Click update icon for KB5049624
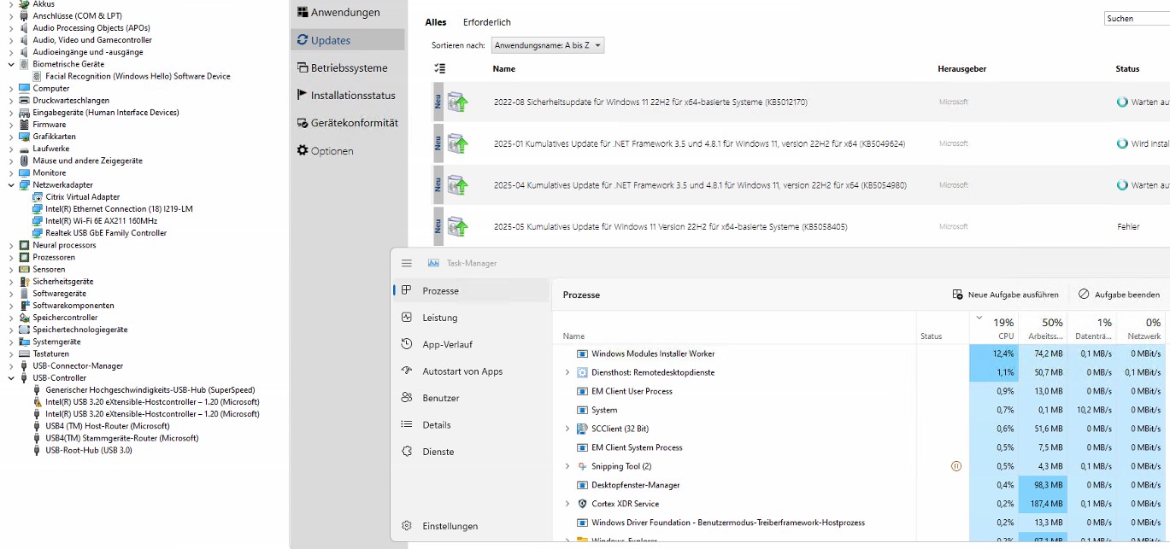This screenshot has width=1170, height=549. [458, 143]
